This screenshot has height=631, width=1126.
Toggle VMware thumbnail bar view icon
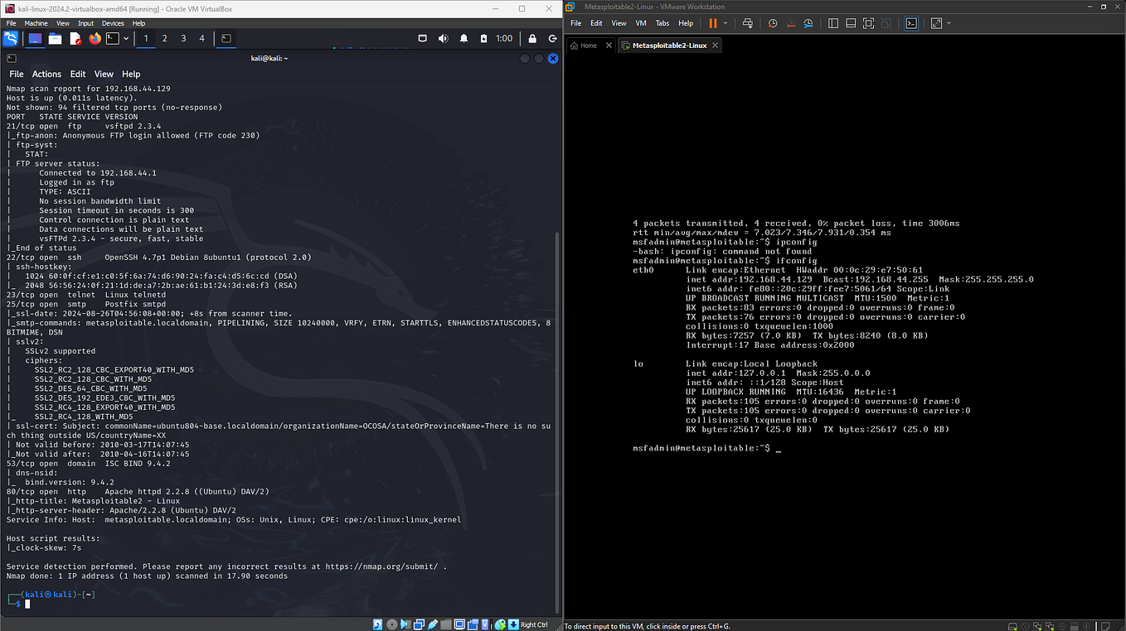851,23
